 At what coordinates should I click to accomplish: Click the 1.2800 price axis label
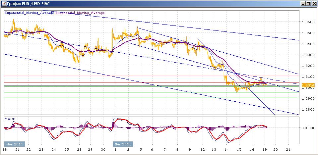[x=308, y=109]
